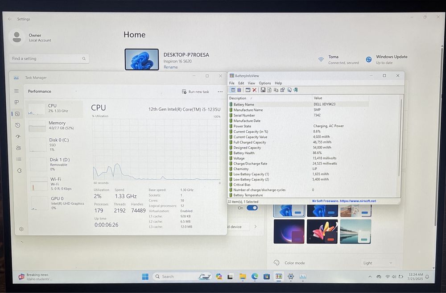Click the window-shaped toolbar icon in BatteryInfoView
The height and width of the screenshot is (293, 446).
(248, 90)
